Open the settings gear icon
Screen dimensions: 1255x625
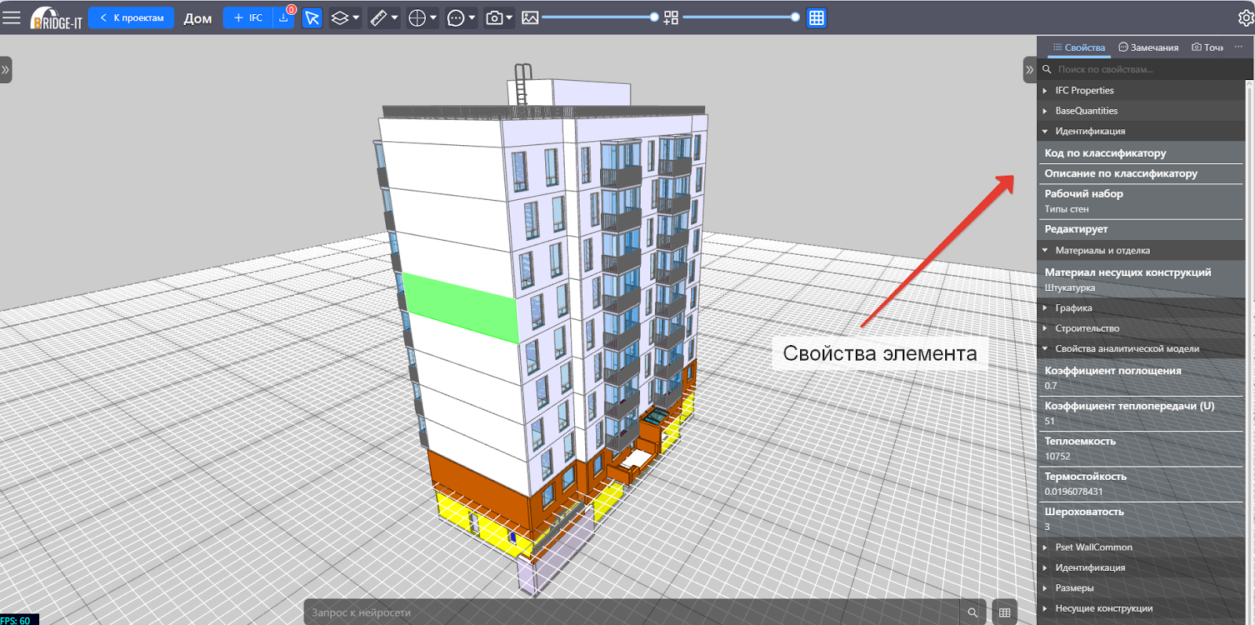1246,17
